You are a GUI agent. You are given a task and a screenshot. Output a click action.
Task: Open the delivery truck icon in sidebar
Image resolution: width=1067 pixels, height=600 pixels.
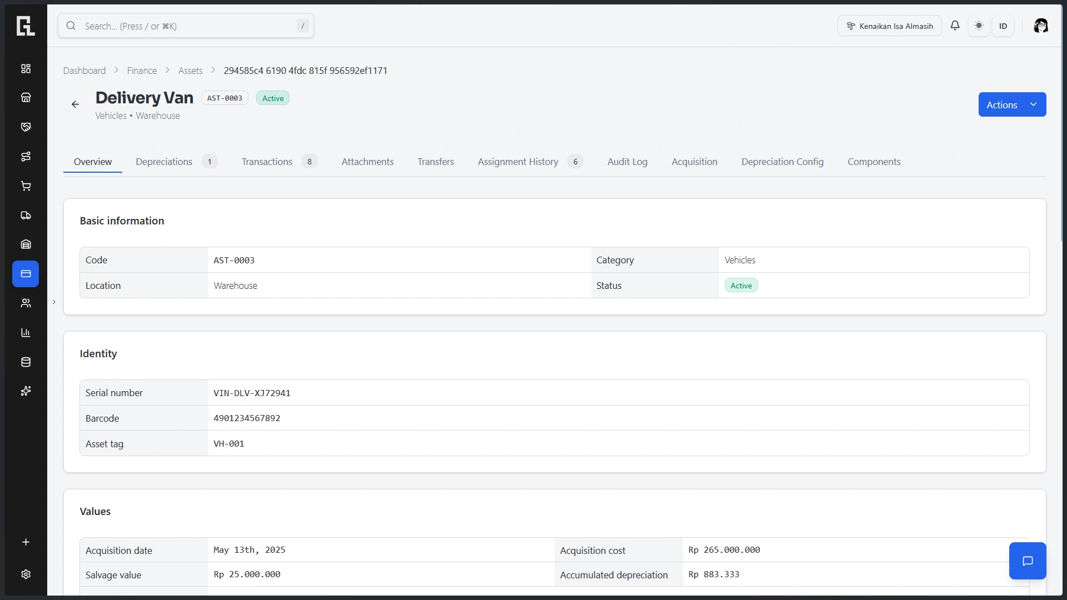click(26, 215)
